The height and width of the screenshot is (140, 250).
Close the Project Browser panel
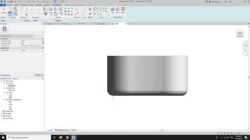click(x=43, y=79)
